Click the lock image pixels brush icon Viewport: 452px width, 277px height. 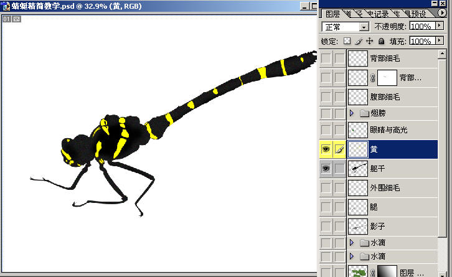click(x=359, y=41)
